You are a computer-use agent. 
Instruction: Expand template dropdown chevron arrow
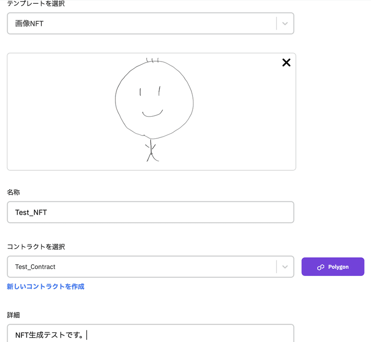click(285, 24)
